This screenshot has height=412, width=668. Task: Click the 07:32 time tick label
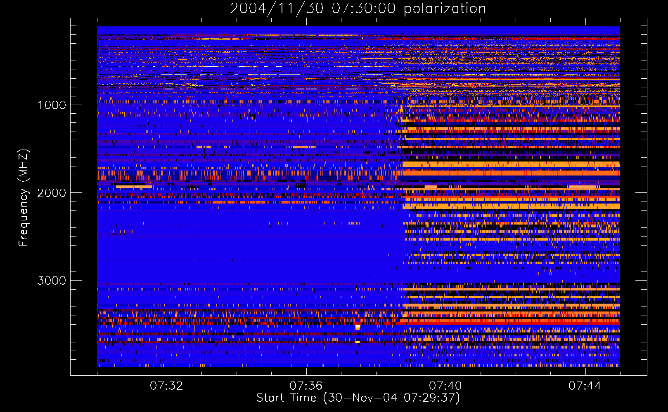click(166, 386)
